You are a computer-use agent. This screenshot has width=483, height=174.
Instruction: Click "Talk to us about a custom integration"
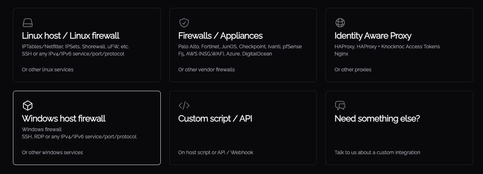(377, 152)
